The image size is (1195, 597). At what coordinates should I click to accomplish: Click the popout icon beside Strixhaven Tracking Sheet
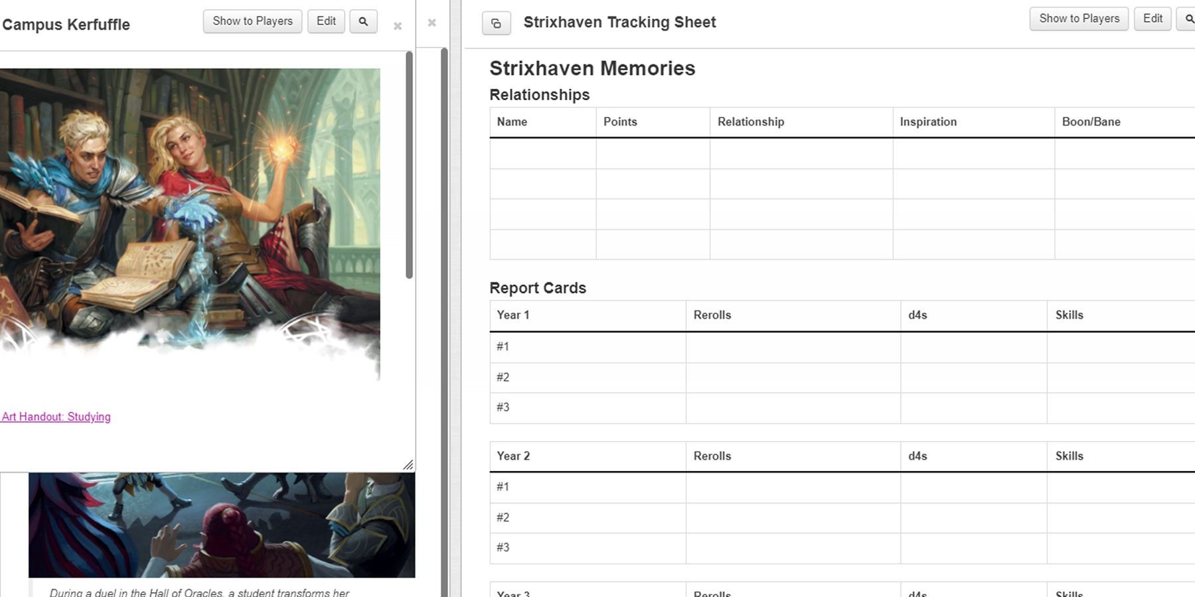tap(496, 23)
